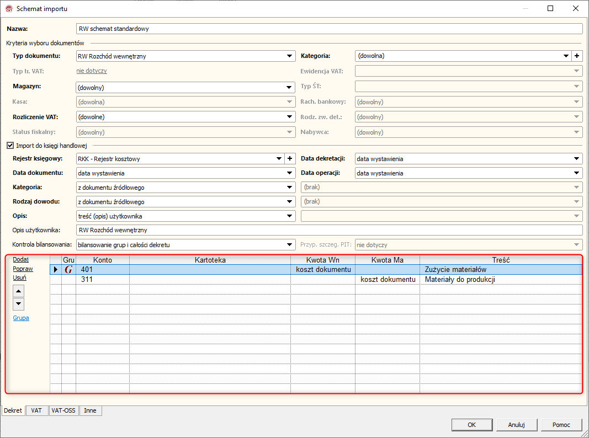Move decree row up with arrow button

click(x=18, y=291)
